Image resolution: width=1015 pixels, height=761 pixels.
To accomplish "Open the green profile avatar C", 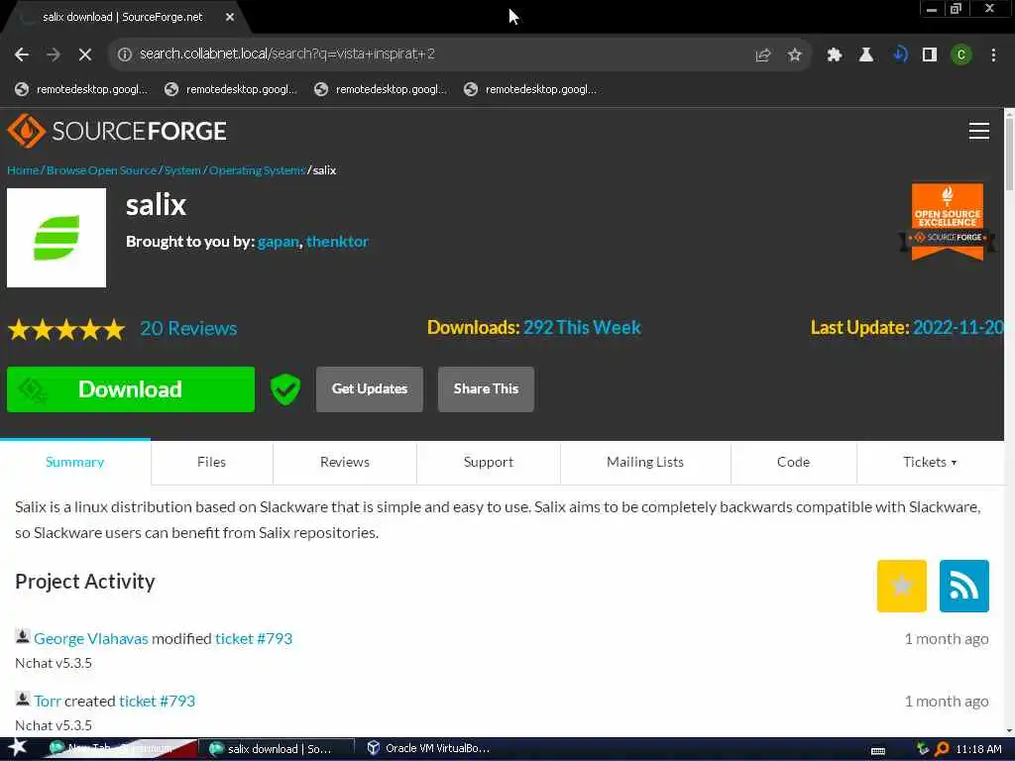I will 961,55.
